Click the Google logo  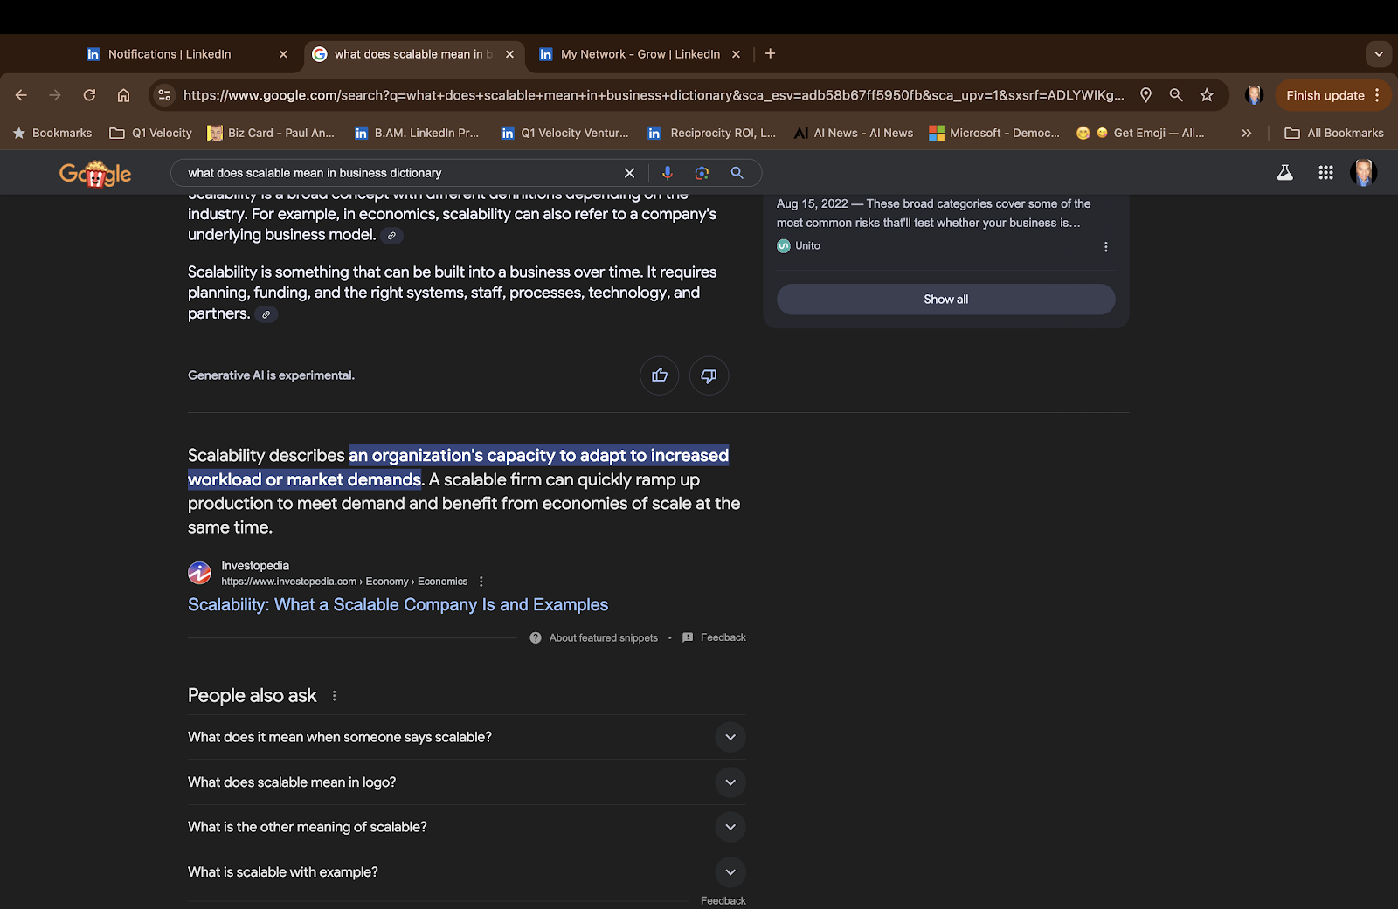95,174
